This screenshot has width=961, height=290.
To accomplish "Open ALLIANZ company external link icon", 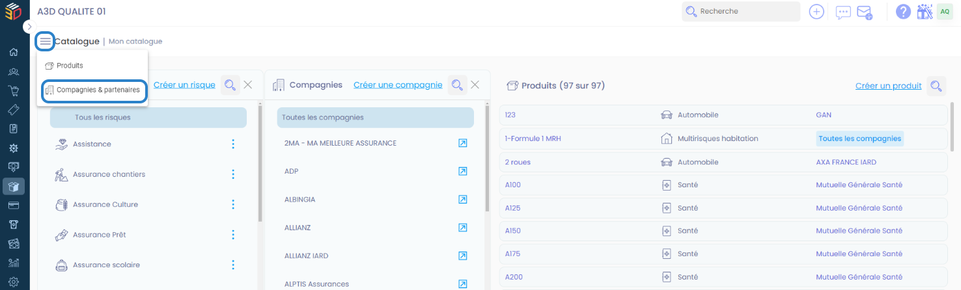I will pos(462,228).
